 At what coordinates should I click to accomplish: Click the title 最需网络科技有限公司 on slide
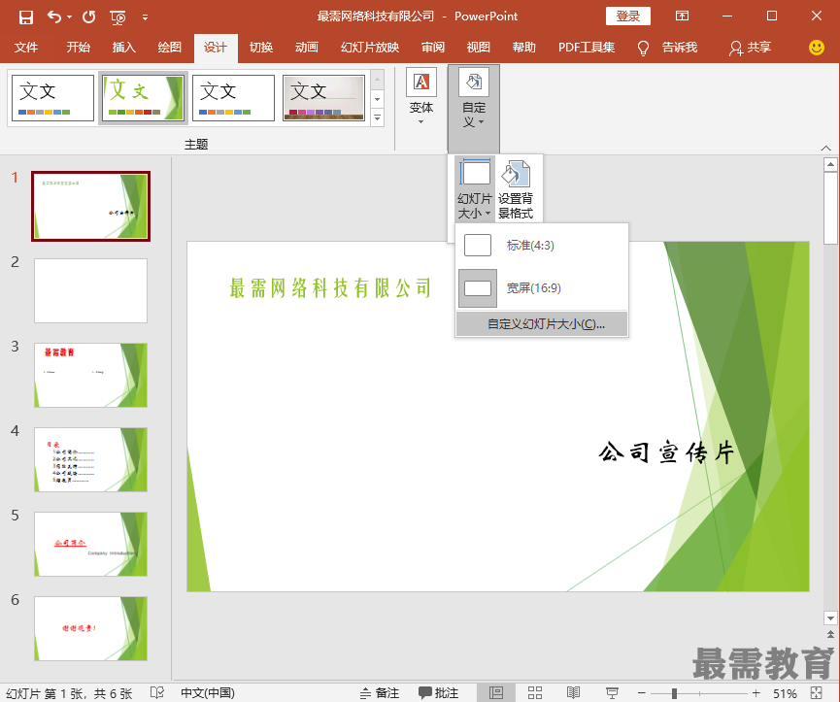(330, 288)
